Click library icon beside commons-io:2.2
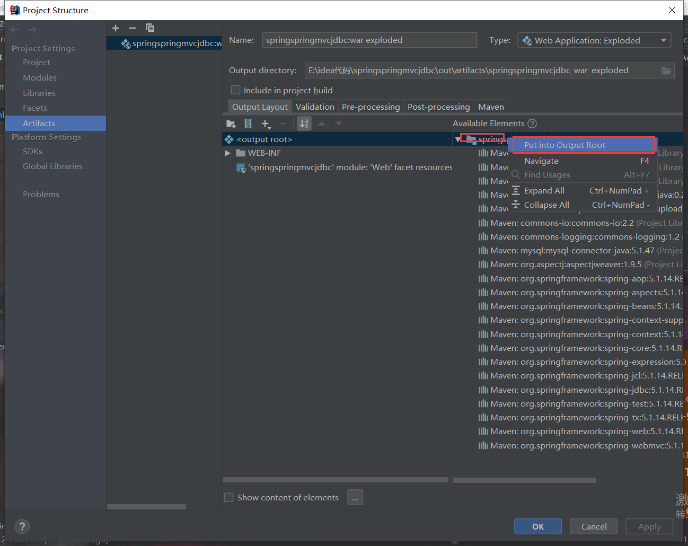688x546 pixels. coord(483,223)
